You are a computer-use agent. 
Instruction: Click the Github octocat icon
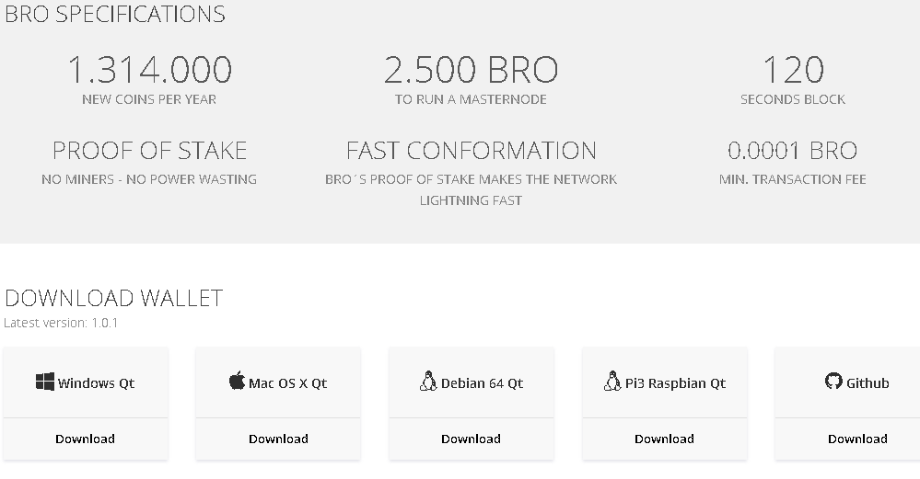tap(833, 382)
